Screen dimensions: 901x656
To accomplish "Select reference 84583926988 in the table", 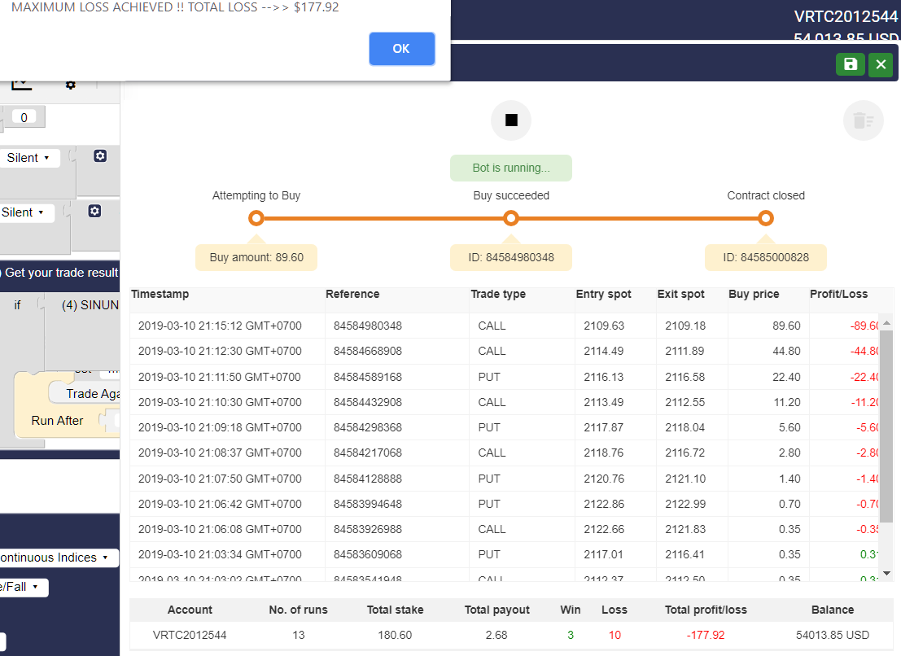I will point(368,529).
